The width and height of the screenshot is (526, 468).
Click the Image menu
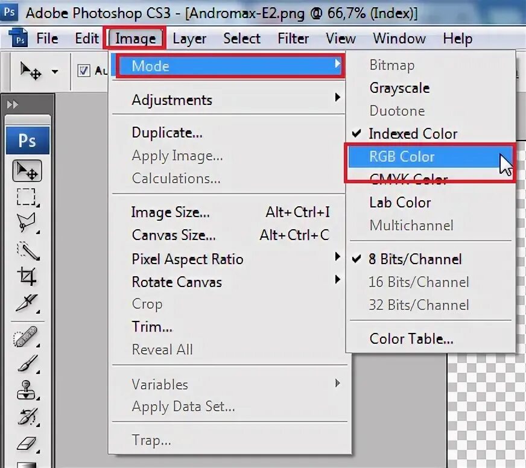coord(135,38)
